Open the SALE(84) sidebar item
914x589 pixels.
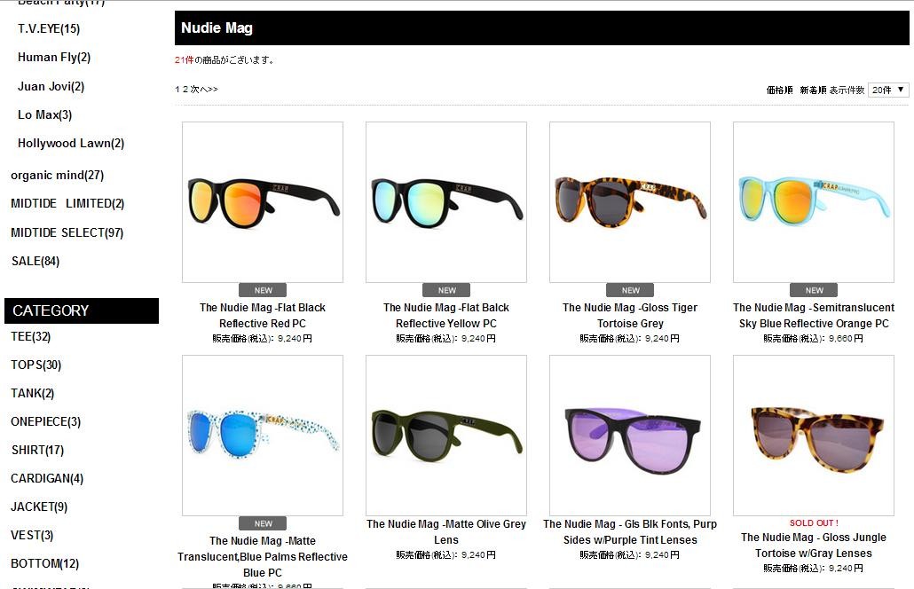tap(35, 261)
